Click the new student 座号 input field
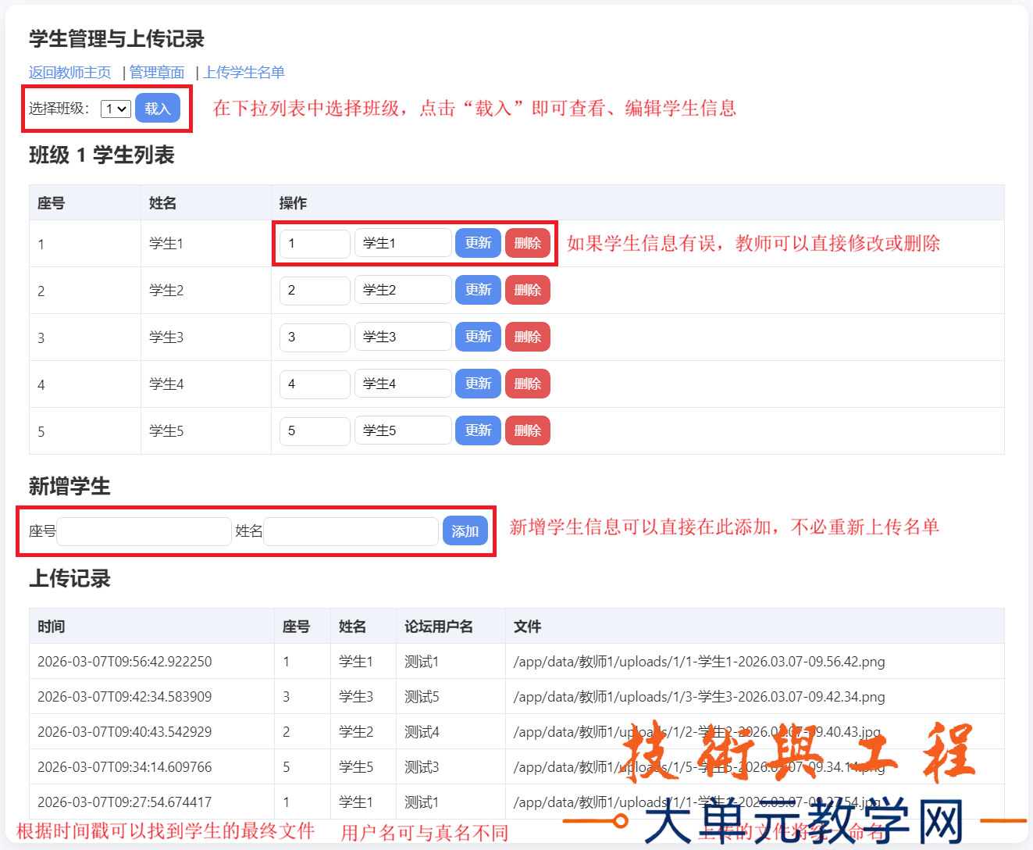Image resolution: width=1033 pixels, height=850 pixels. coord(144,530)
